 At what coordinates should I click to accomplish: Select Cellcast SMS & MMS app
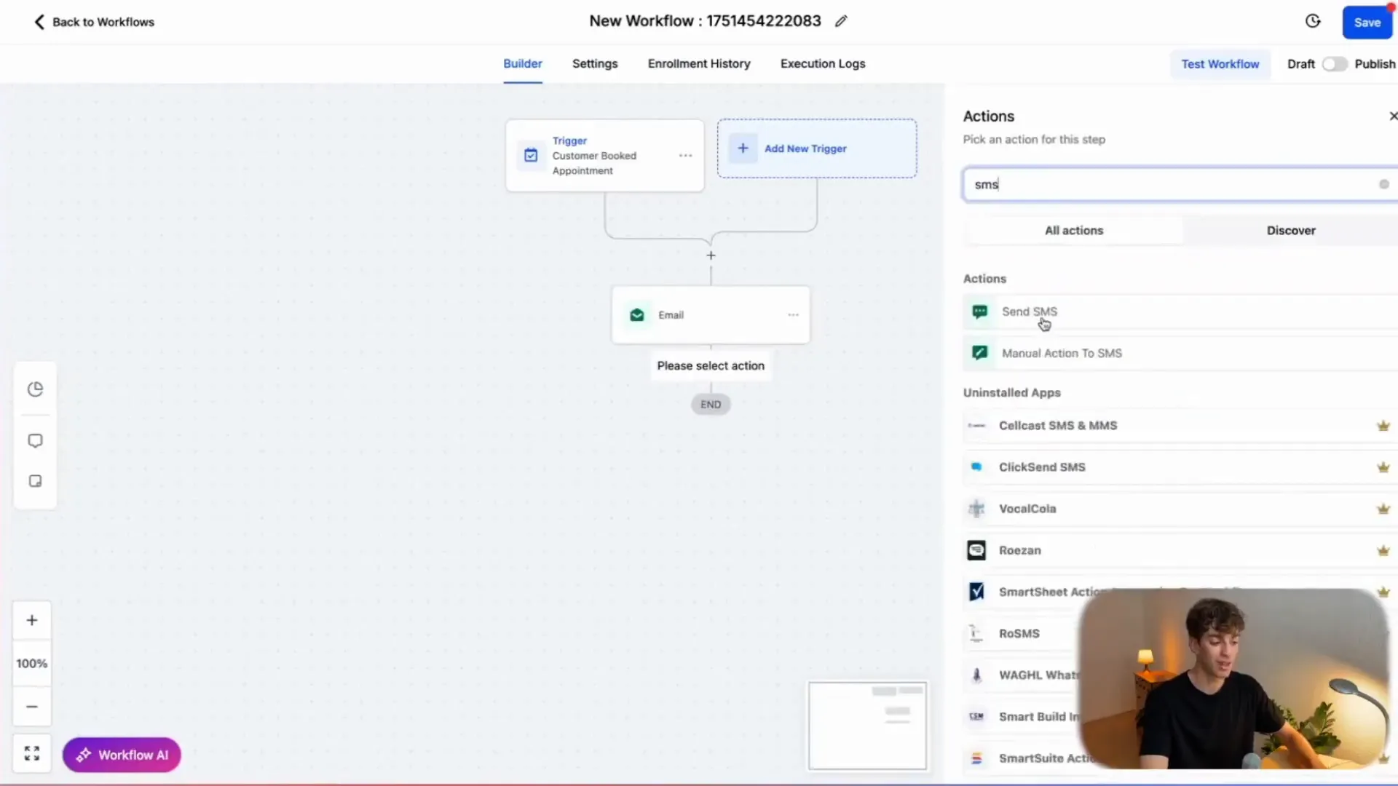pos(1180,426)
